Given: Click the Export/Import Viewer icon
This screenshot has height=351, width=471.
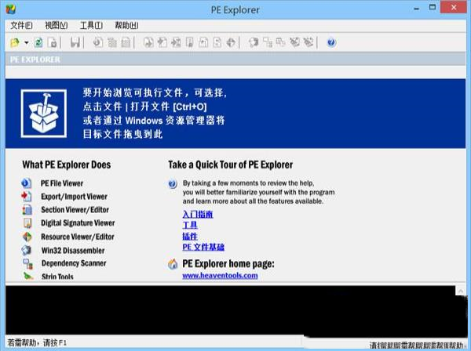Looking at the screenshot, I should [x=27, y=197].
